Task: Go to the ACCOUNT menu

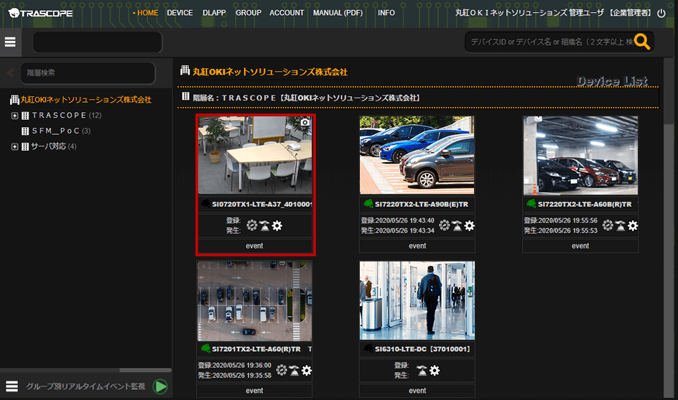Action: click(287, 13)
